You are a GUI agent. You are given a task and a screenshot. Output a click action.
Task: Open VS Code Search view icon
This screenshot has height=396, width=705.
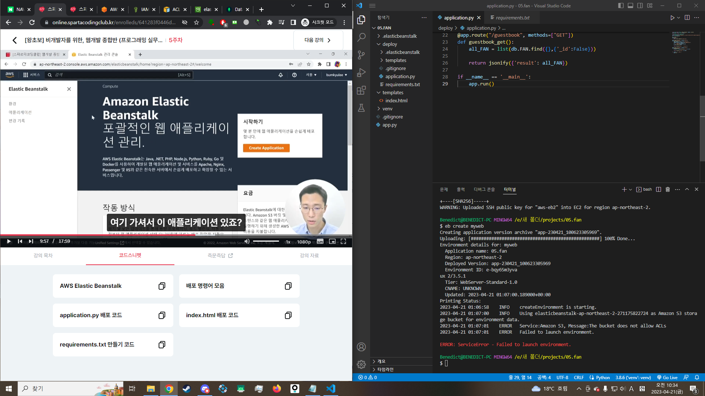[361, 37]
